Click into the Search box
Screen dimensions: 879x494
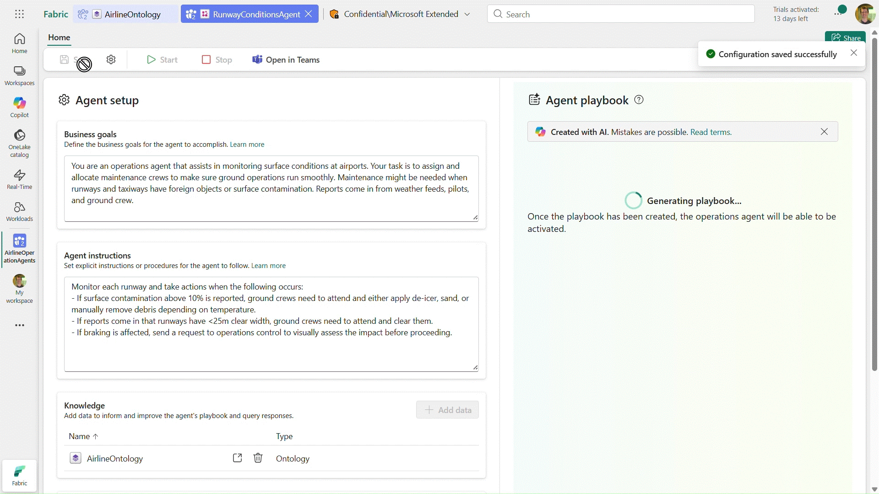(x=620, y=14)
